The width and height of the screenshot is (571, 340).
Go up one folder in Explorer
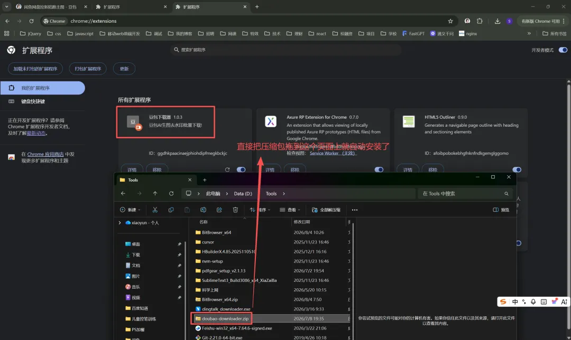tap(155, 193)
